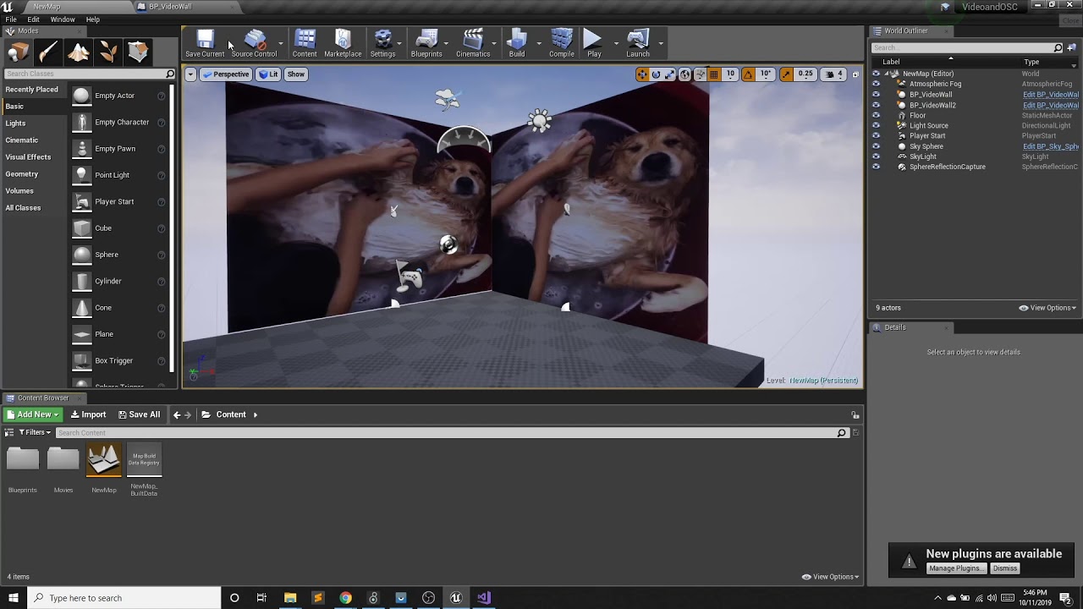The height and width of the screenshot is (609, 1083).
Task: Open Source Control from the toolbar
Action: [x=254, y=43]
